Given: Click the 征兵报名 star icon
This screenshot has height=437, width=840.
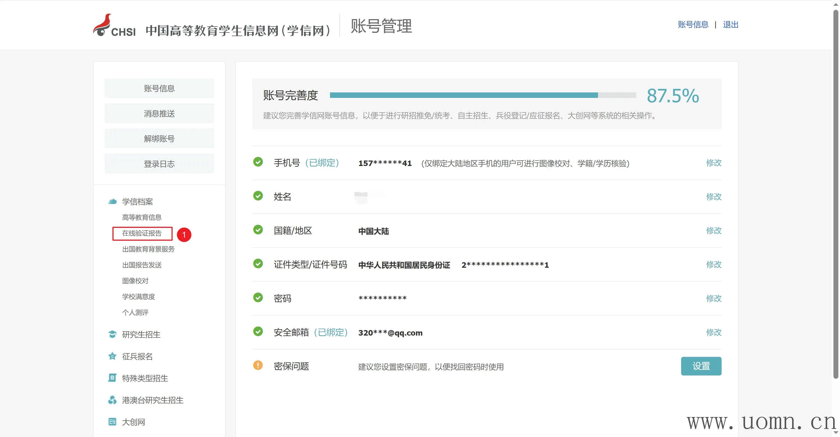Looking at the screenshot, I should [112, 356].
